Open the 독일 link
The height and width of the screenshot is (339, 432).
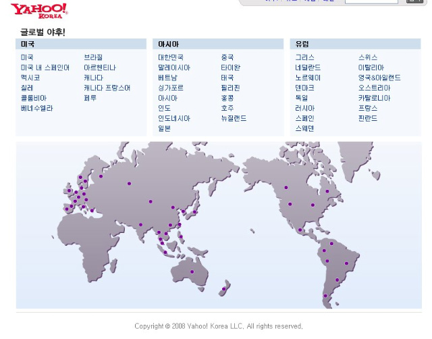[302, 98]
